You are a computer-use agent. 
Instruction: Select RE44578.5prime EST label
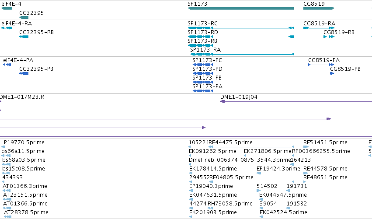click(x=325, y=169)
